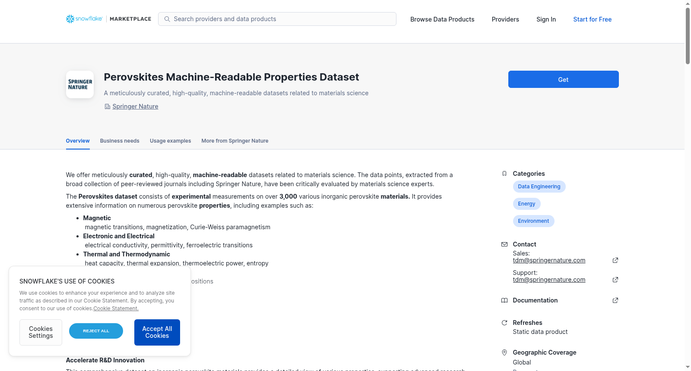The height and width of the screenshot is (371, 691).
Task: Click the 'SNOWFLAKE'S USE OF COOKIES' heading
Action: coord(67,281)
